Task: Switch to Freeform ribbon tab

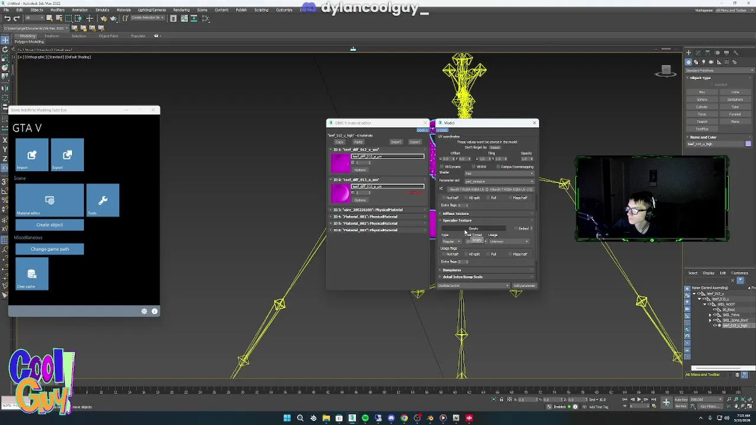Action: pos(51,36)
